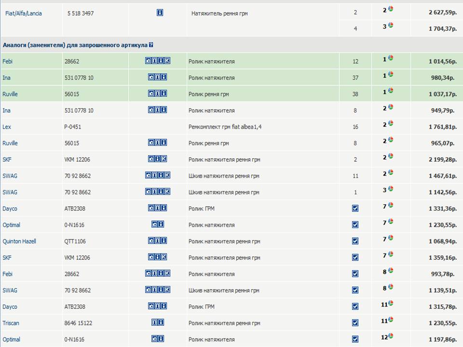
Task: Uncheck checkbox in Dayco row priced 1 331,36р.
Action: 355,208
